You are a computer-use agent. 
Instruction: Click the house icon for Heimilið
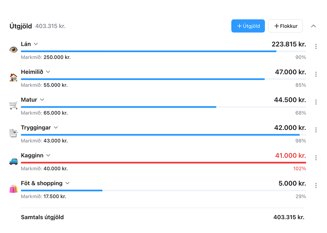[x=14, y=77]
